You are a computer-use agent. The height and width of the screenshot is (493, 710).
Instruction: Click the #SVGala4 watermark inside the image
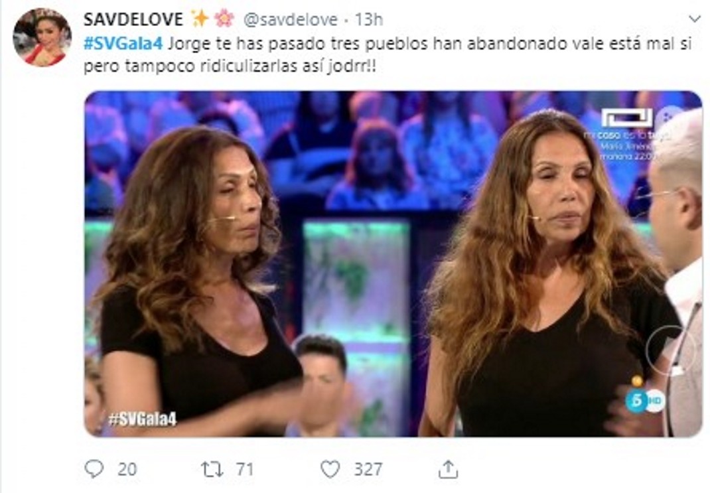coord(142,419)
